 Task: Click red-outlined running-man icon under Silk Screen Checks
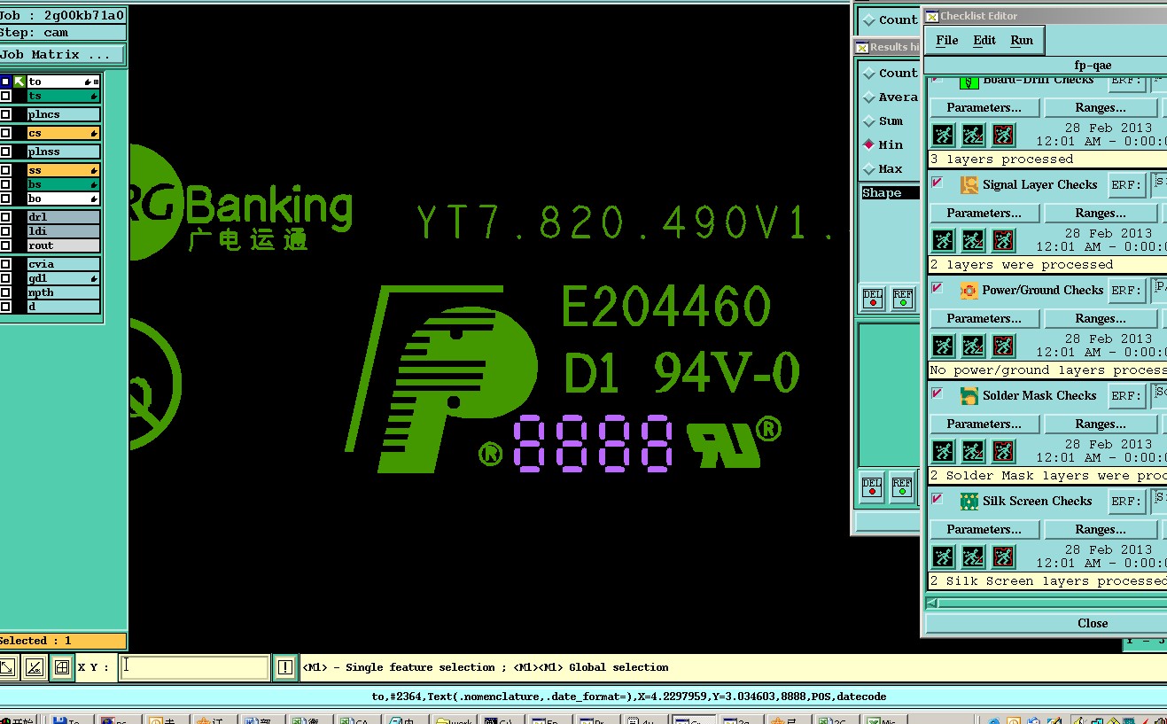pos(1003,557)
